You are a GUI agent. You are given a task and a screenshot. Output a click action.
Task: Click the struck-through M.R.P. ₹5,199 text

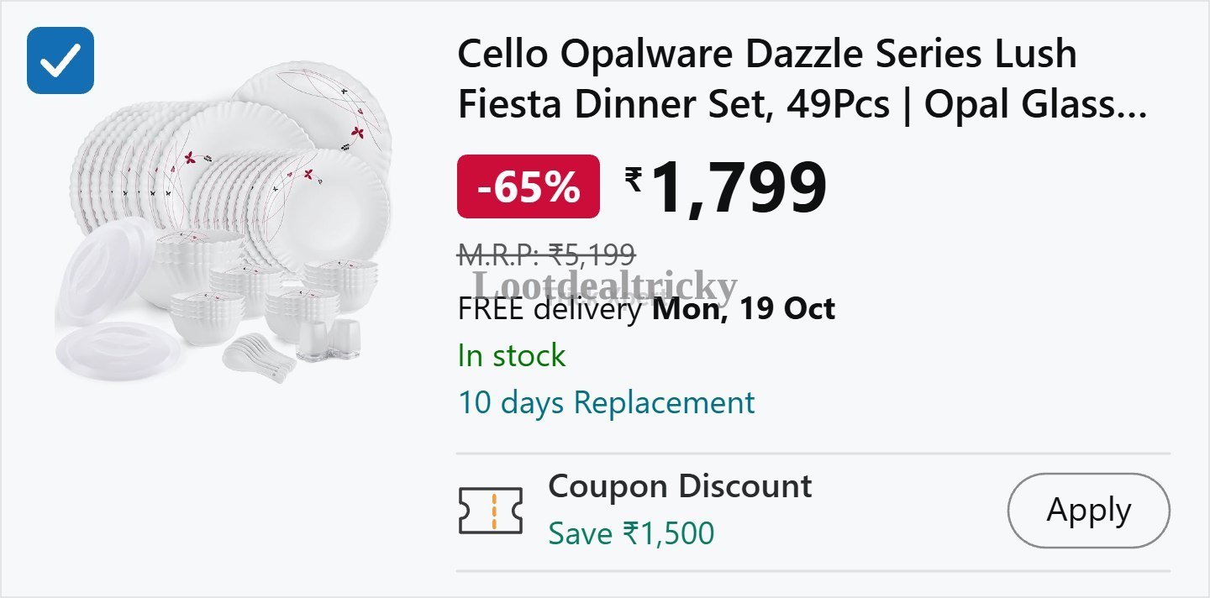pyautogui.click(x=546, y=254)
